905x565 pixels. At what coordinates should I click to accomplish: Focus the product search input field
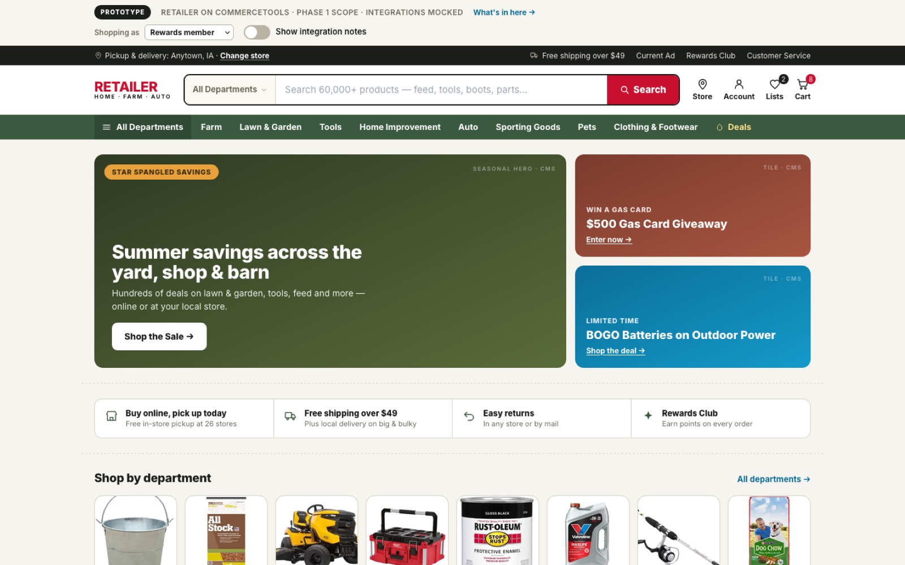[441, 89]
